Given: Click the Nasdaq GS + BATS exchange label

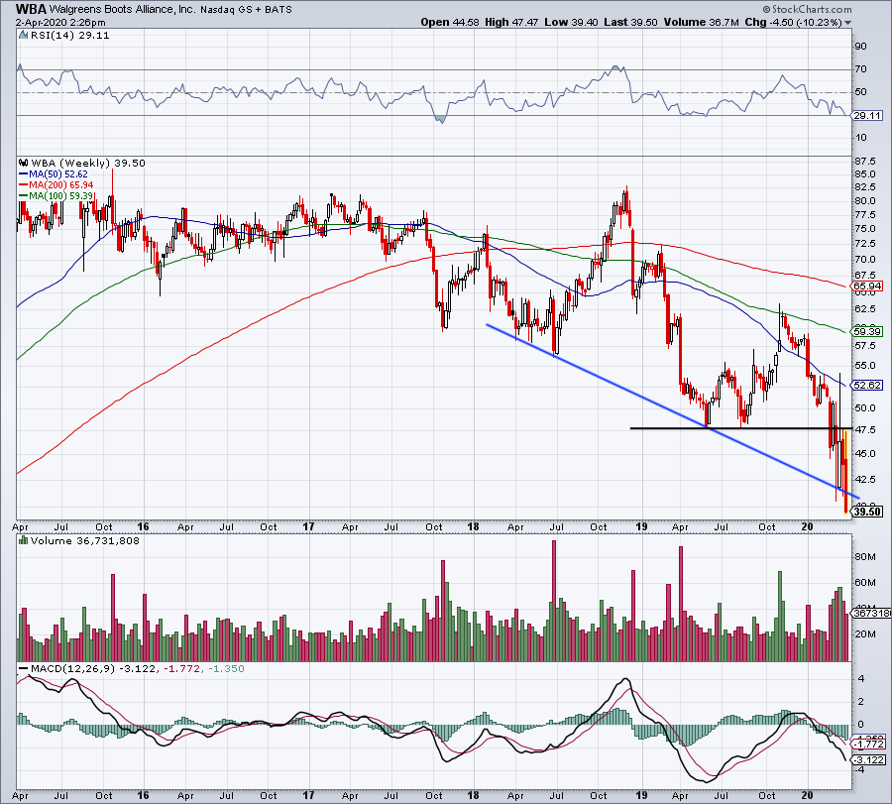Looking at the screenshot, I should [247, 10].
